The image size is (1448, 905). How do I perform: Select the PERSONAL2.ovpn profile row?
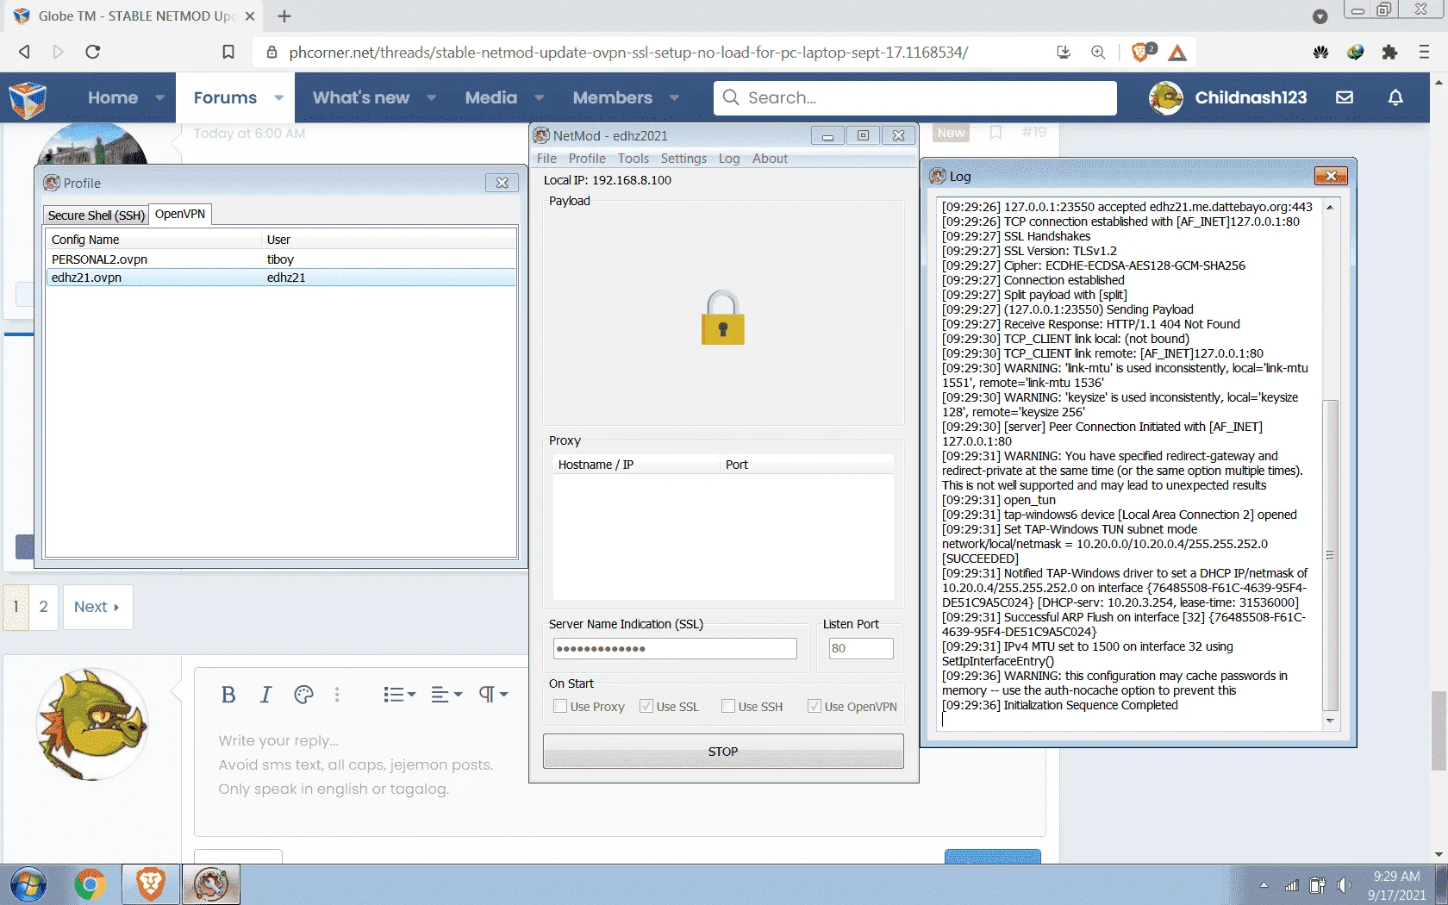(281, 259)
